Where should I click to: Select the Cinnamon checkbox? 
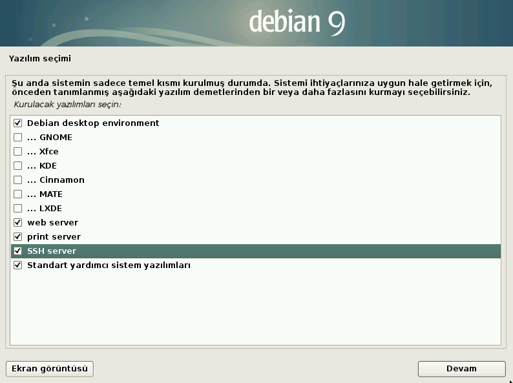(x=17, y=180)
